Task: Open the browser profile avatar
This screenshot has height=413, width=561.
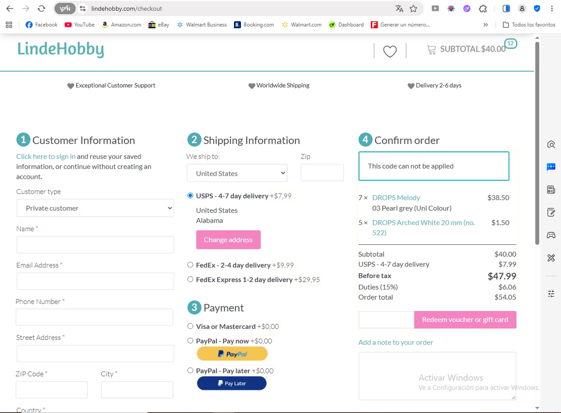Action: click(x=522, y=9)
